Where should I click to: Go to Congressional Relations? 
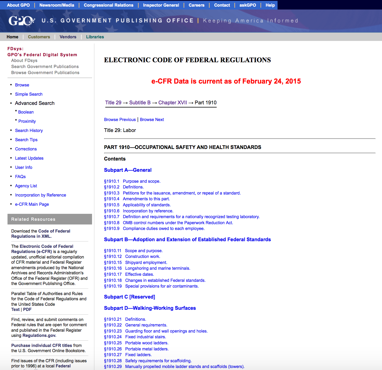tap(108, 5)
